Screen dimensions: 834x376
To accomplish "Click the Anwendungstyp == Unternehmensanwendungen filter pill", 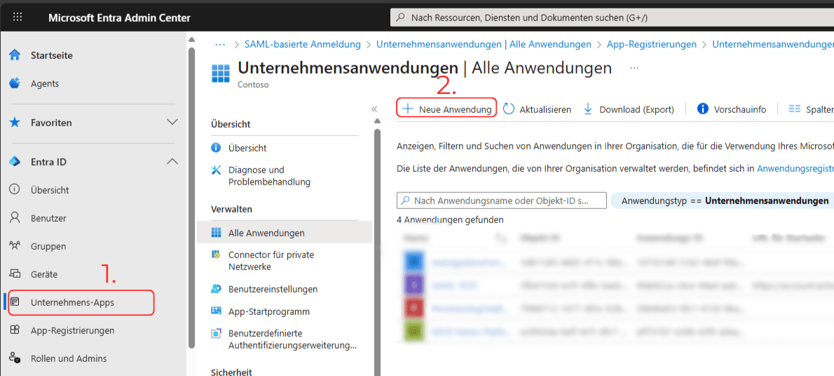I will [x=723, y=201].
